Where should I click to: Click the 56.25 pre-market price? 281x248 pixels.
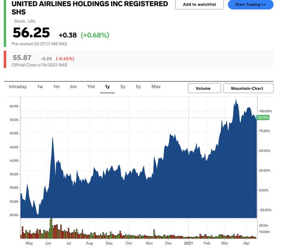tap(31, 32)
